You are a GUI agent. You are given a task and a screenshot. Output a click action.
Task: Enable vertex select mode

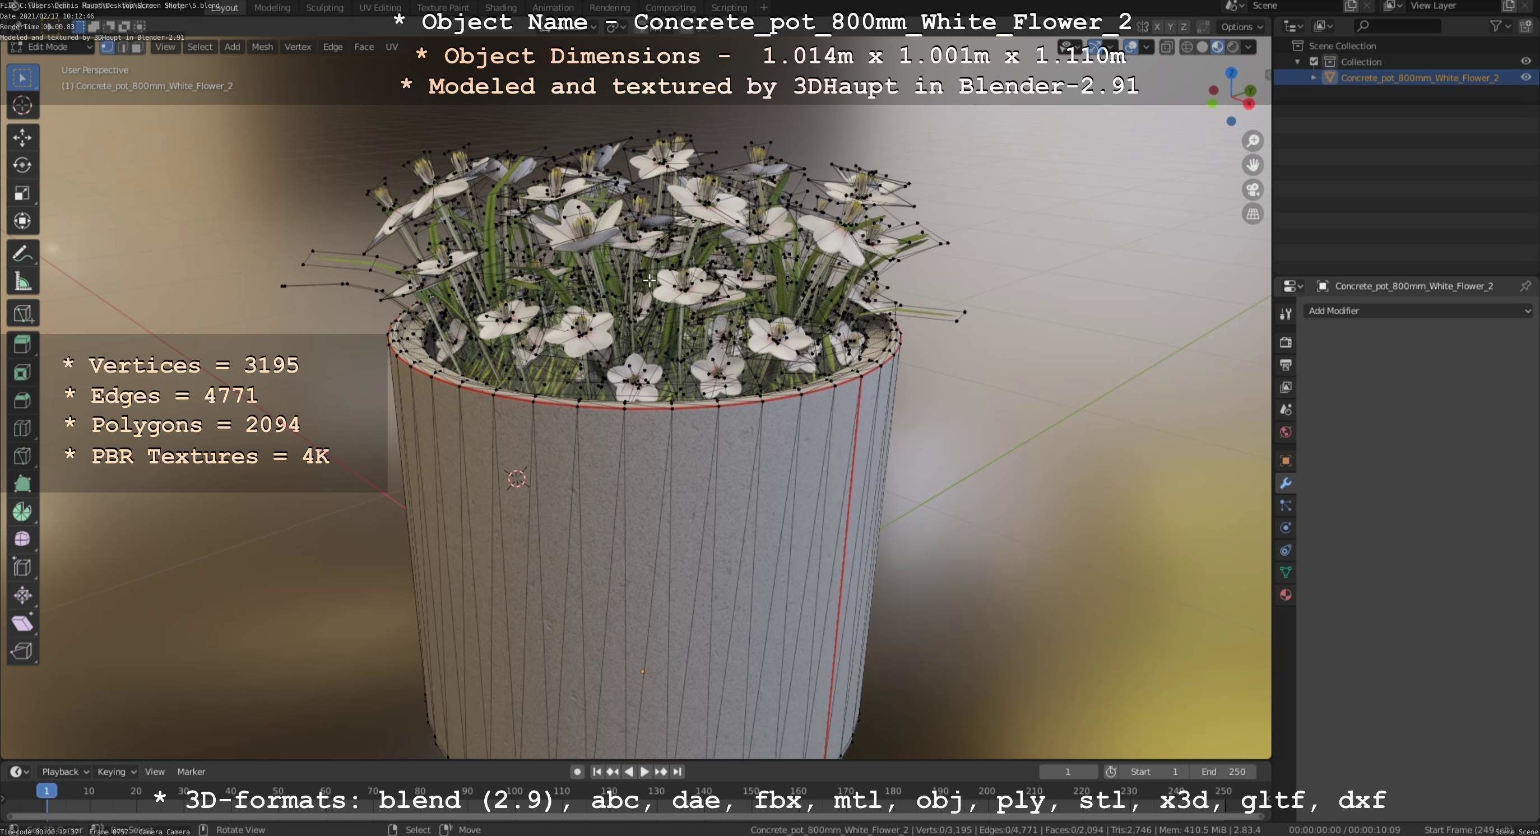[x=108, y=47]
